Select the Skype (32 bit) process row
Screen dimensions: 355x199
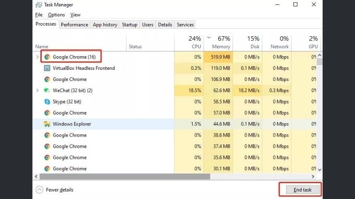[174, 102]
